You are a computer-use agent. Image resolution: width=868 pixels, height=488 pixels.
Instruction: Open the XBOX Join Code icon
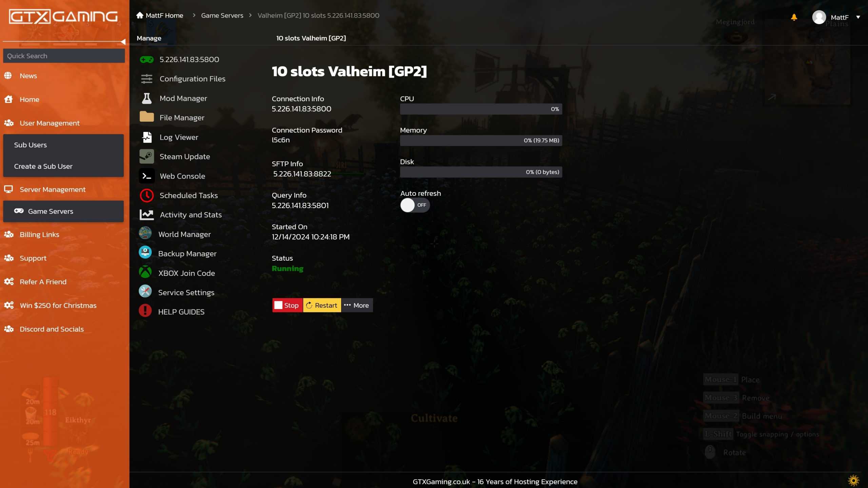coord(145,273)
